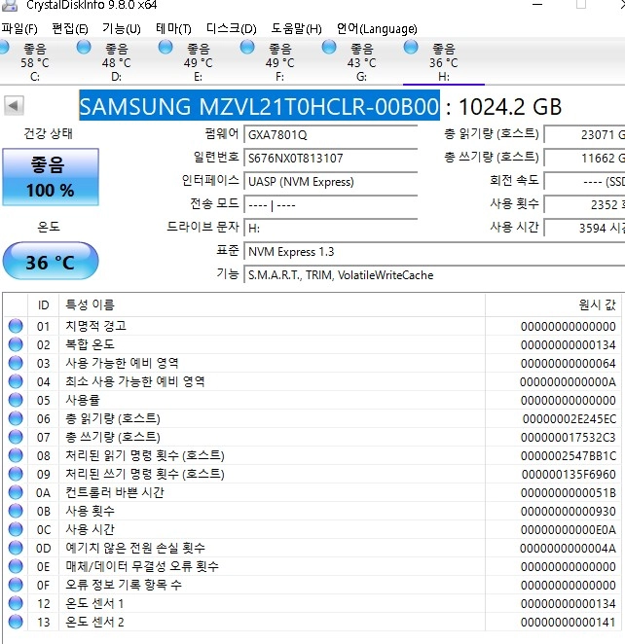Click the status orb above drive E:
Screen dimensions: 625x644
(x=165, y=48)
